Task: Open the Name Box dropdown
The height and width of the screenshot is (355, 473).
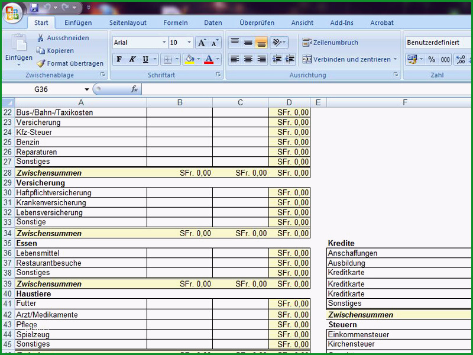Action: pyautogui.click(x=87, y=89)
